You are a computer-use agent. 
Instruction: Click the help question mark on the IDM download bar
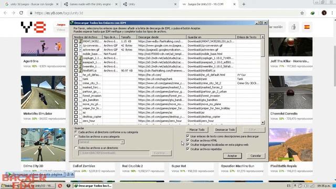pyautogui.click(x=68, y=174)
